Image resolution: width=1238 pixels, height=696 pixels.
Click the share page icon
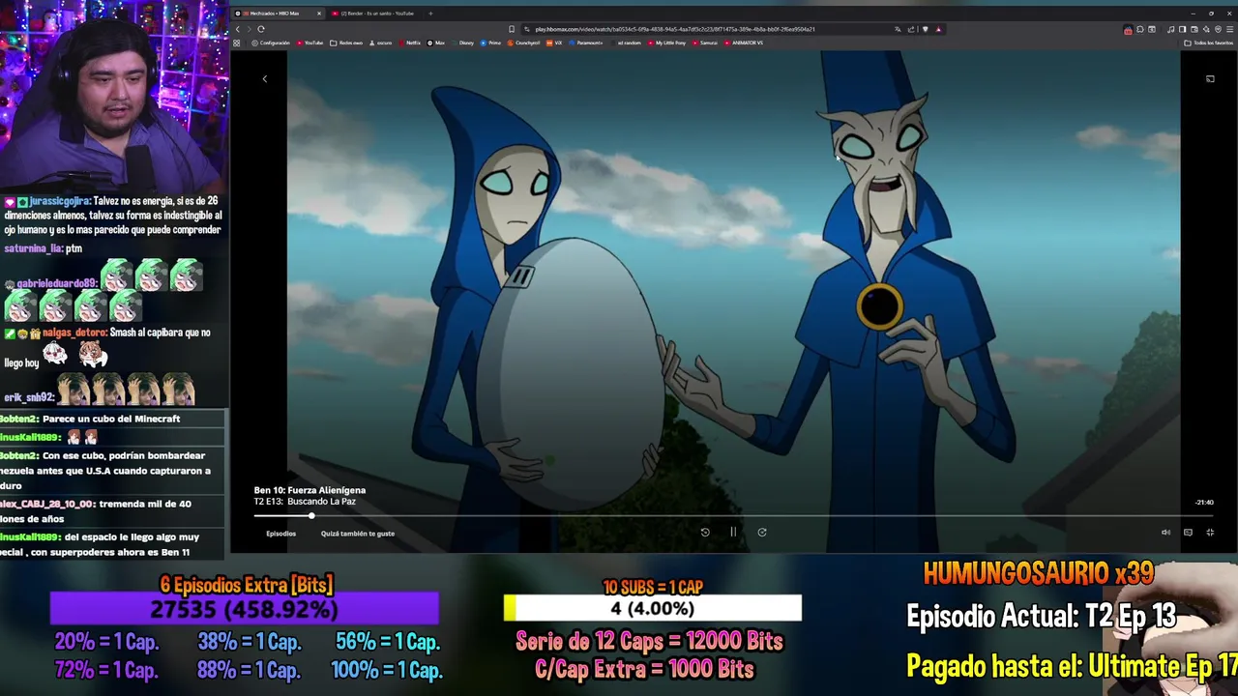tap(911, 29)
